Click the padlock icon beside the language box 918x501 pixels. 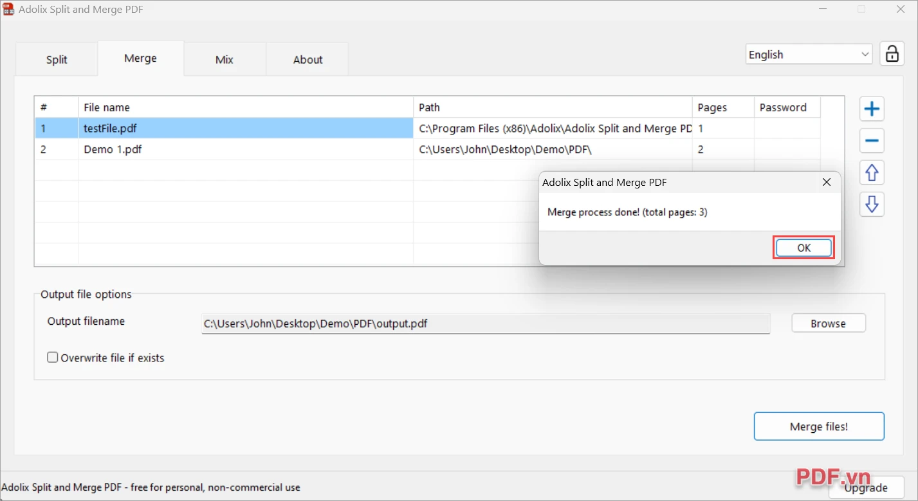click(892, 54)
